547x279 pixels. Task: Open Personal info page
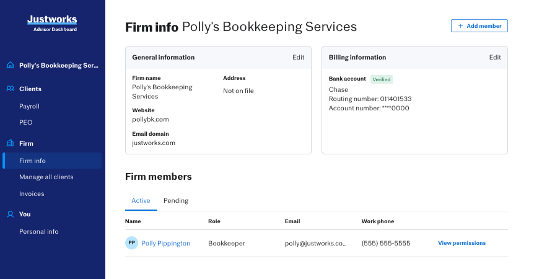(x=38, y=231)
